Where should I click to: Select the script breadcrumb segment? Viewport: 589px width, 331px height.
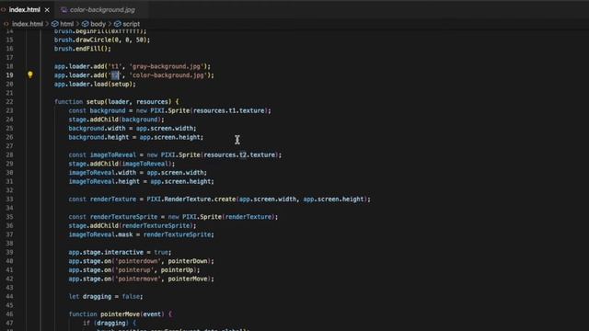[131, 24]
